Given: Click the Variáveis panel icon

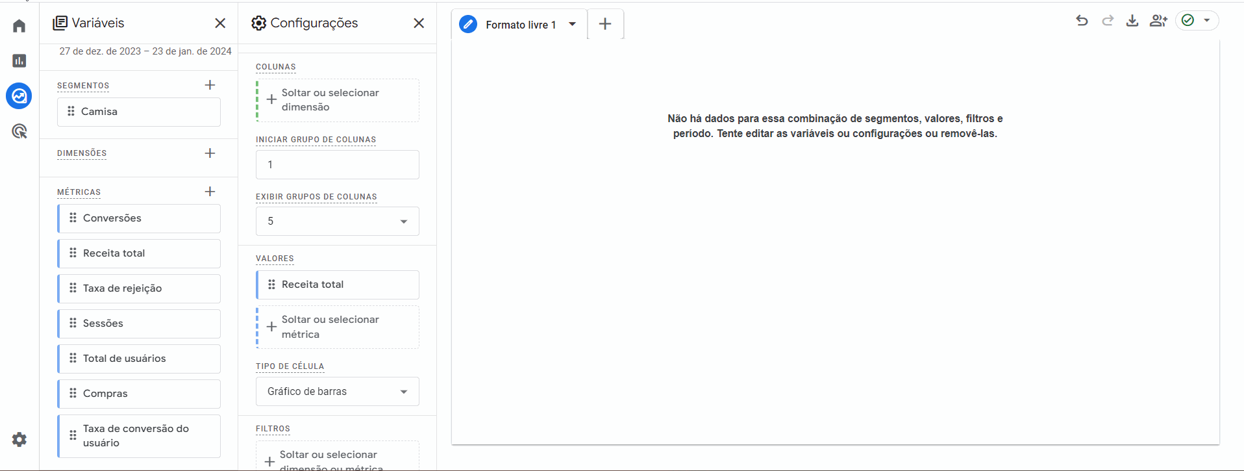Looking at the screenshot, I should click(x=60, y=23).
